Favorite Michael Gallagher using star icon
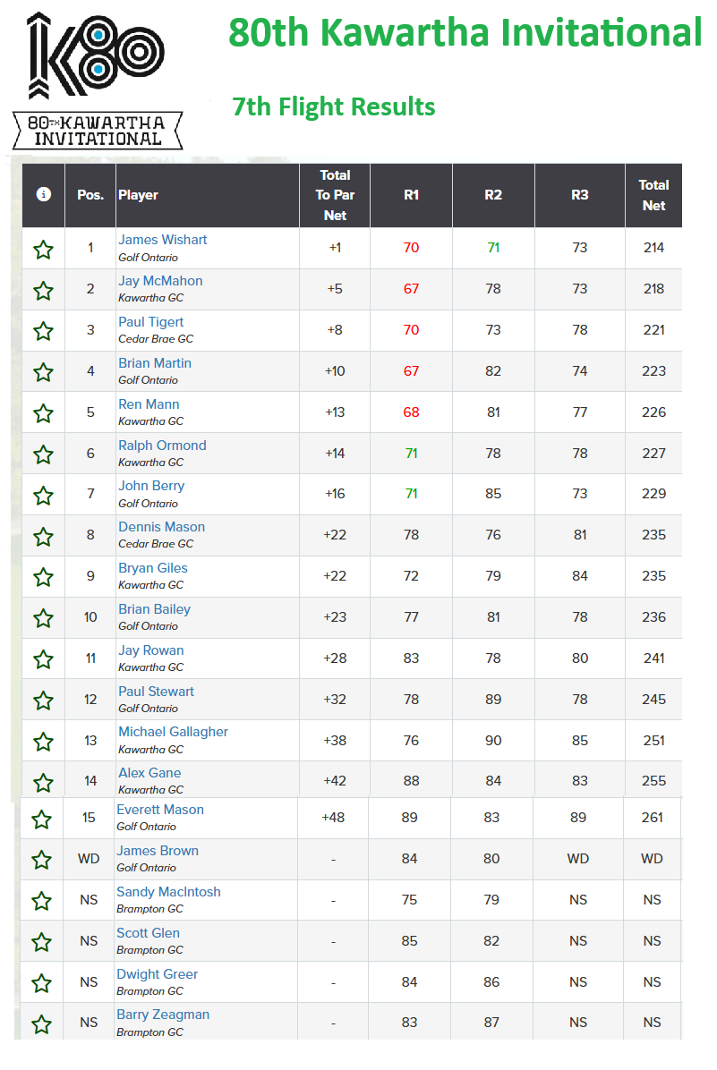Image resolution: width=717 pixels, height=1070 pixels. tap(44, 742)
